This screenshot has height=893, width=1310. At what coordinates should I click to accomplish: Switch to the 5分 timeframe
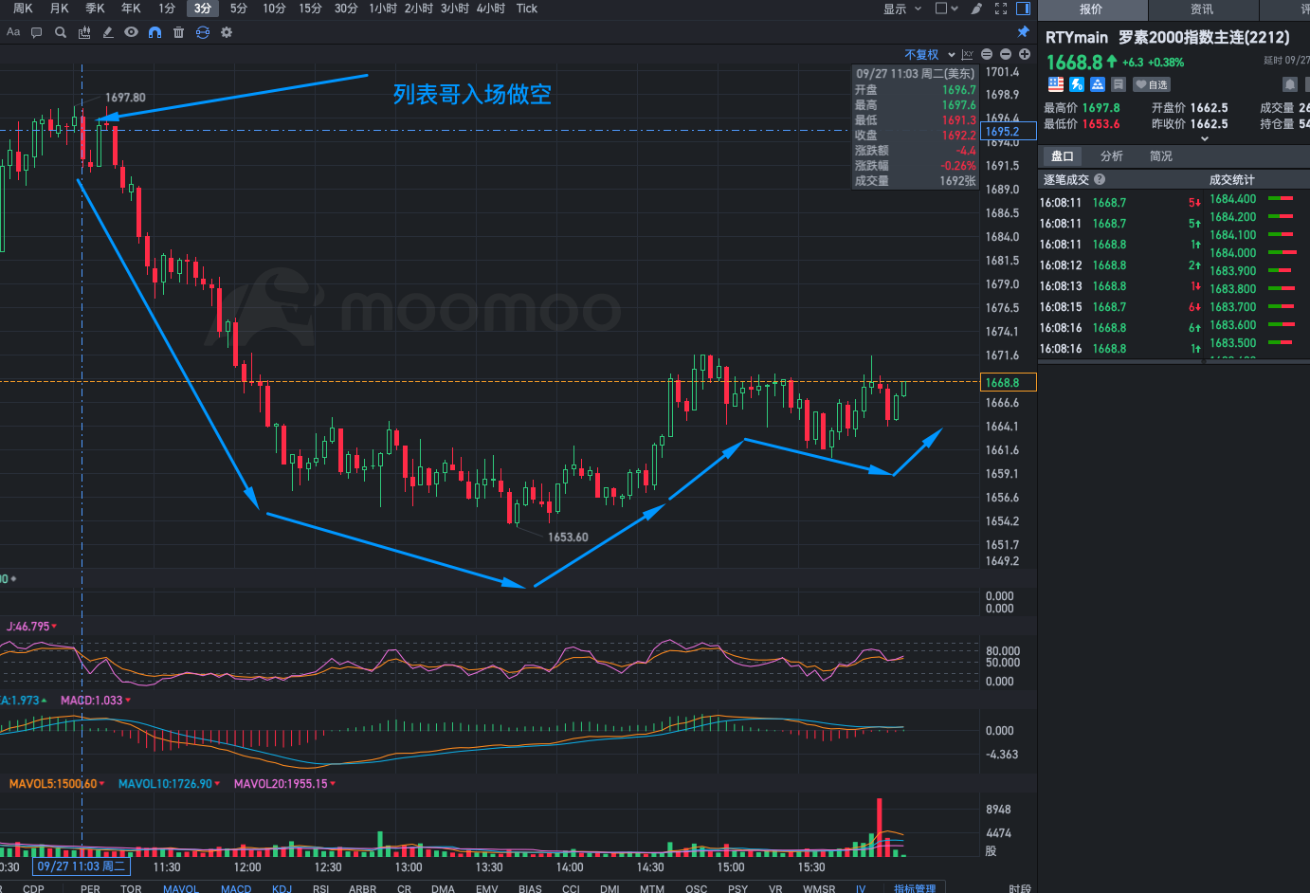click(238, 9)
